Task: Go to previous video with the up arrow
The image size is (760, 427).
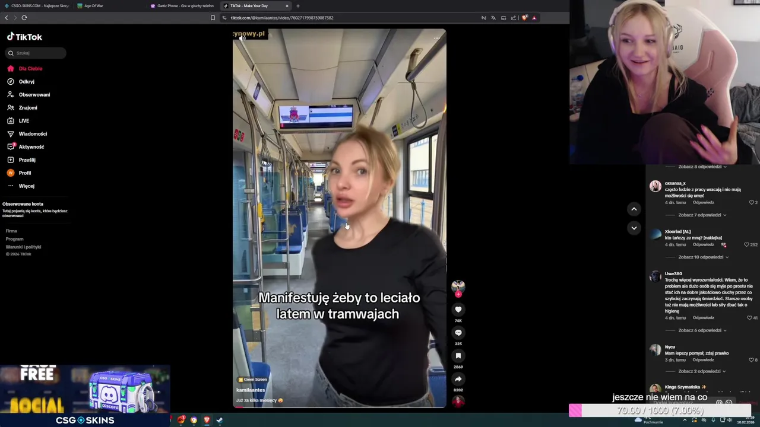Action: pos(634,209)
